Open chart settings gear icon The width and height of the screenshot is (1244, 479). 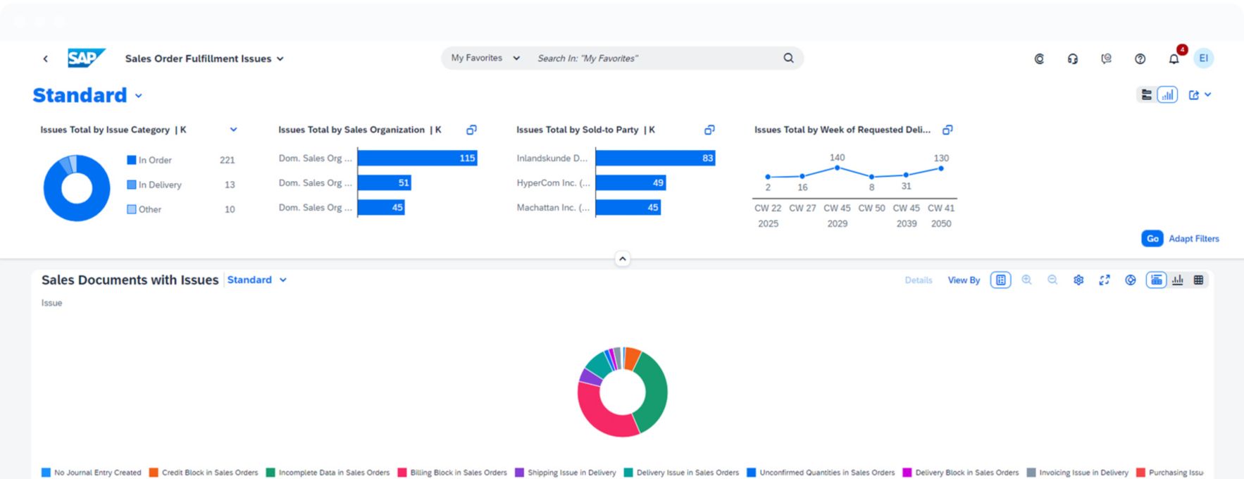(1078, 280)
